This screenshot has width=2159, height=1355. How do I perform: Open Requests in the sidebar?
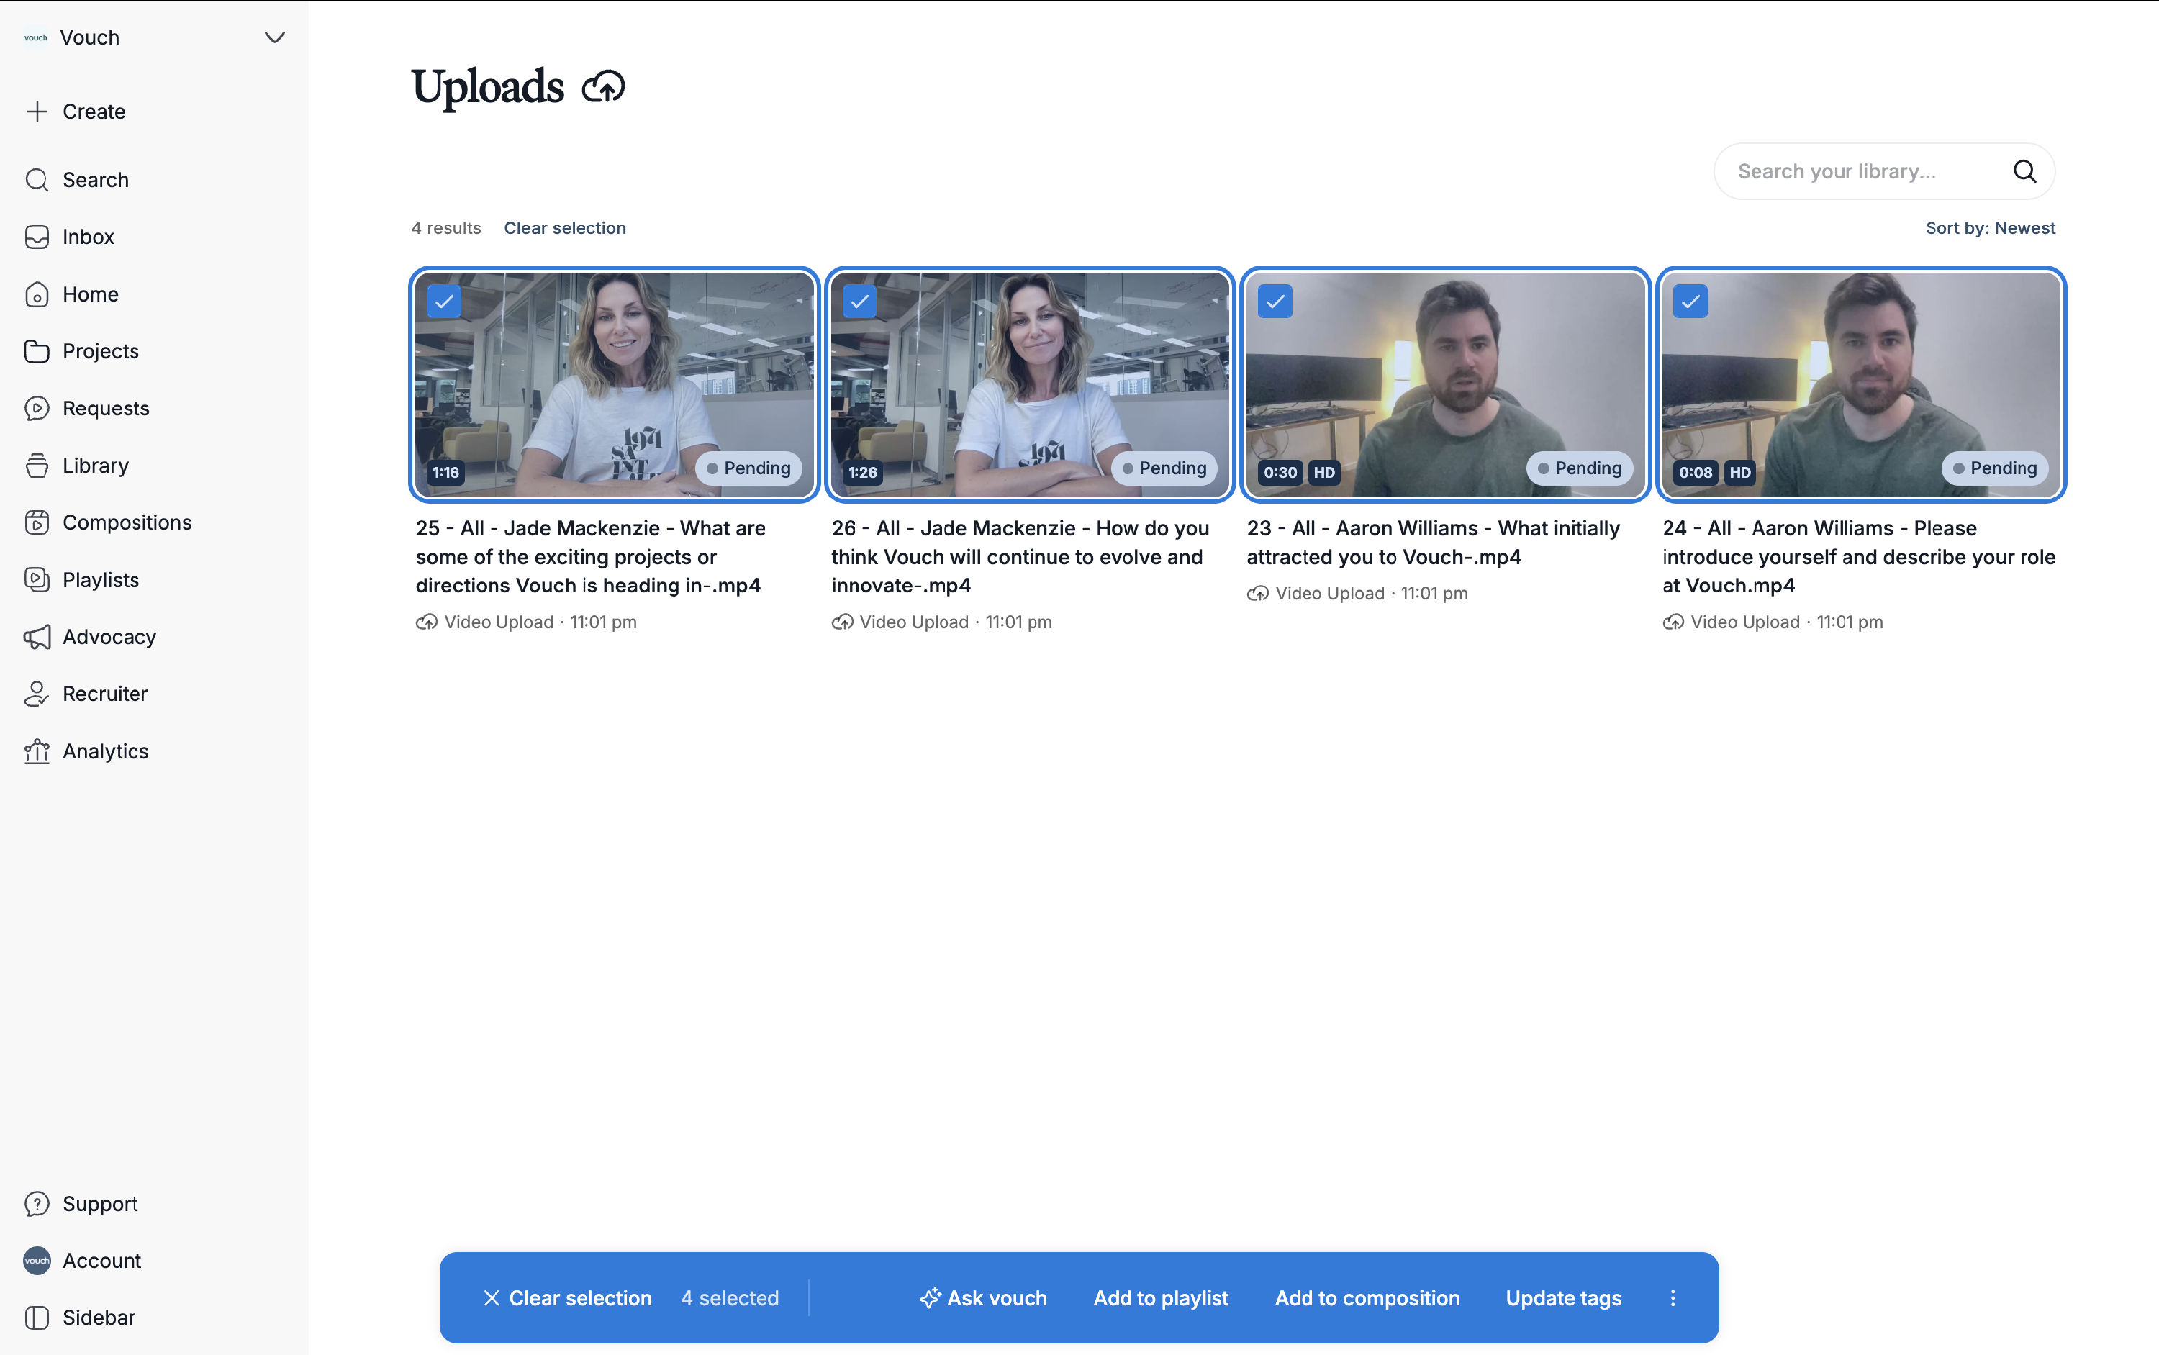coord(106,409)
